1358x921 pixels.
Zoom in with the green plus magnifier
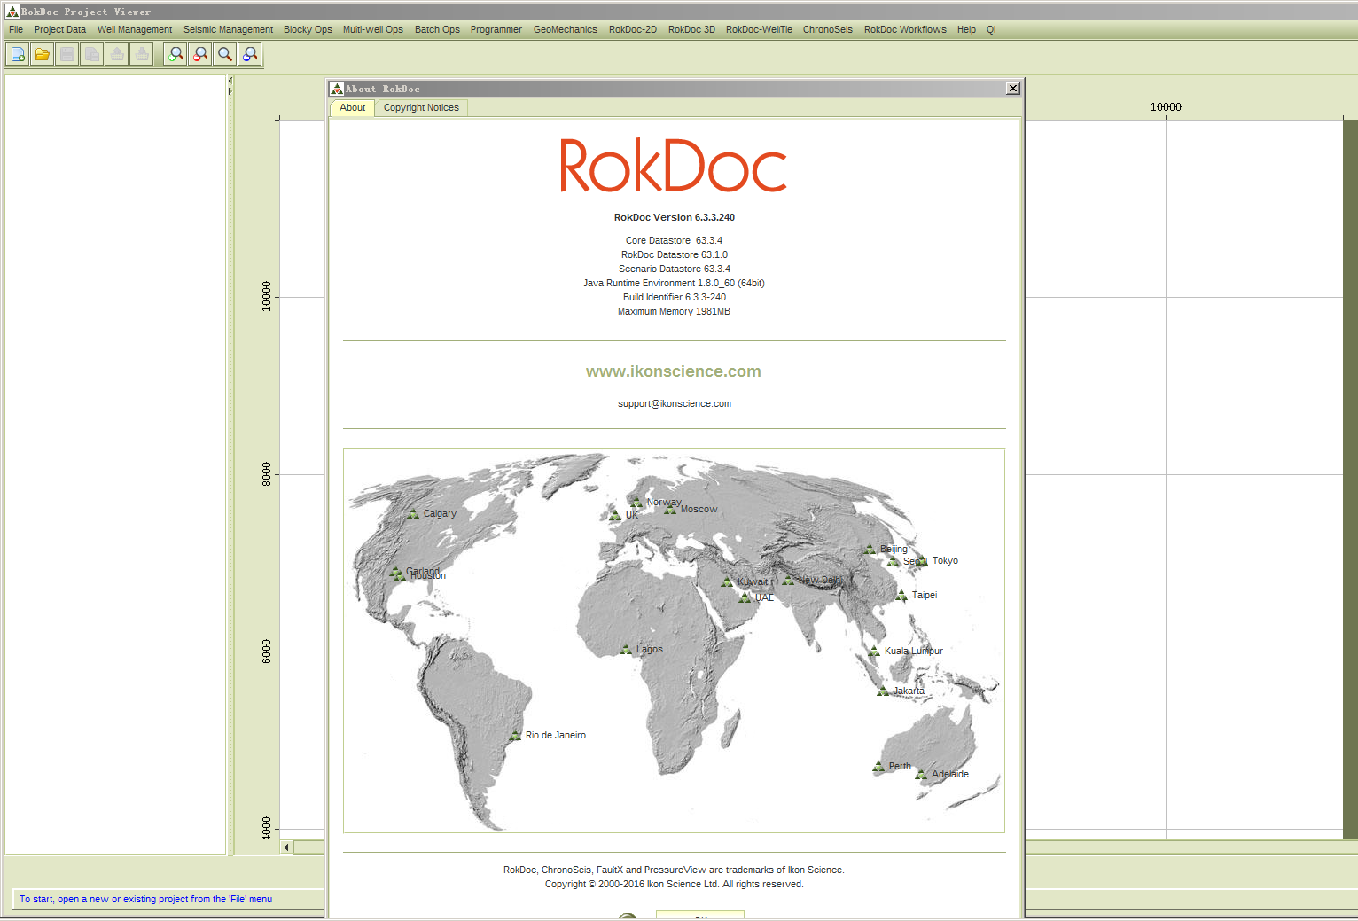tap(176, 54)
